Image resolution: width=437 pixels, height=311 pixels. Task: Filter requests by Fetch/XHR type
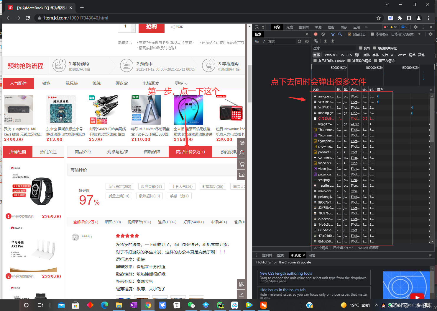coord(331,55)
